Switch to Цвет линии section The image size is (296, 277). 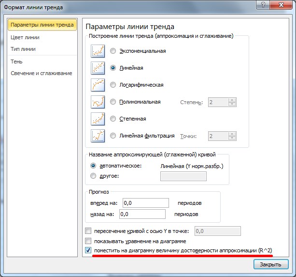click(x=42, y=37)
